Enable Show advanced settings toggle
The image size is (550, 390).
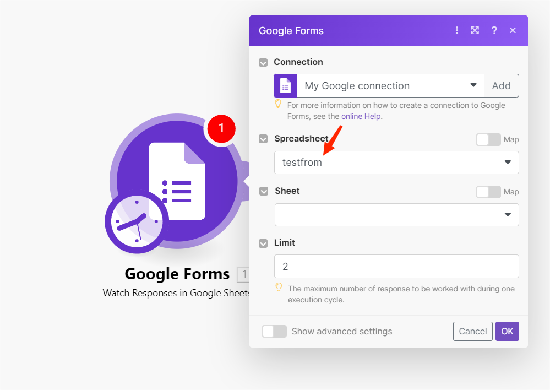pos(274,331)
